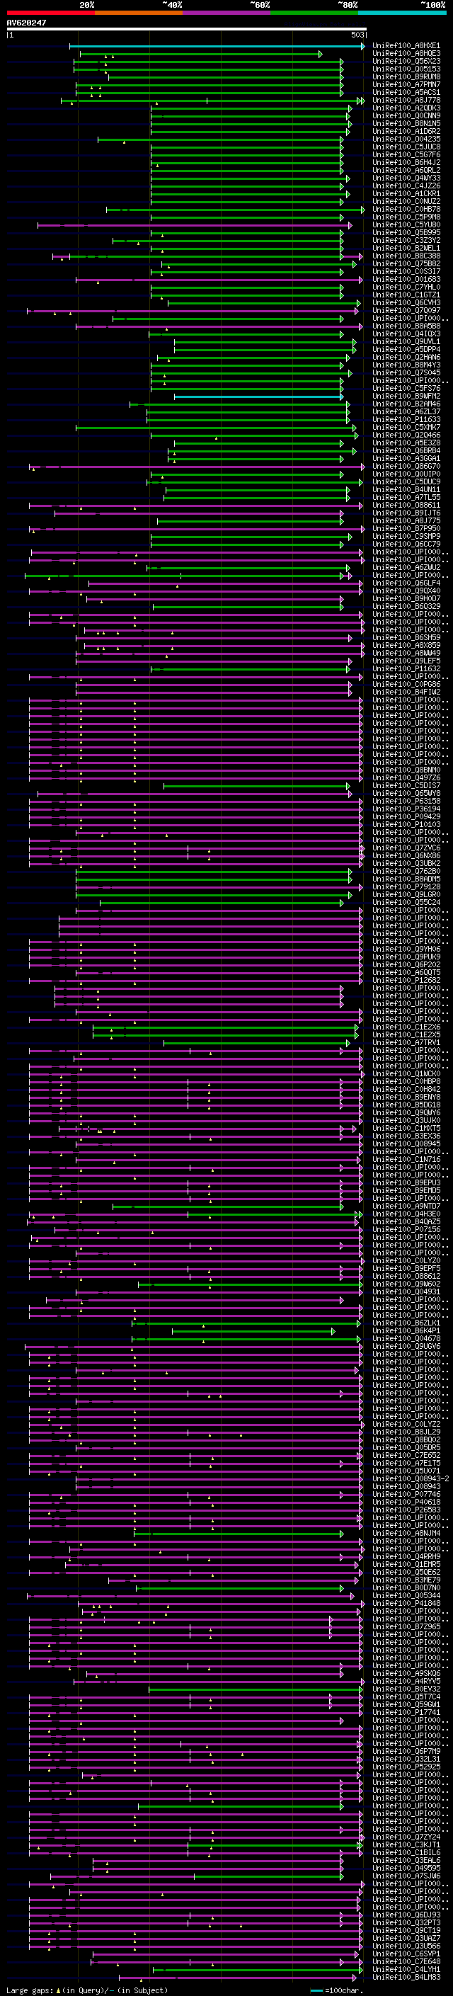Open hit UniRef100_B4LM83
Image resolution: width=453 pixels, height=1996 pixels.
tap(406, 1977)
